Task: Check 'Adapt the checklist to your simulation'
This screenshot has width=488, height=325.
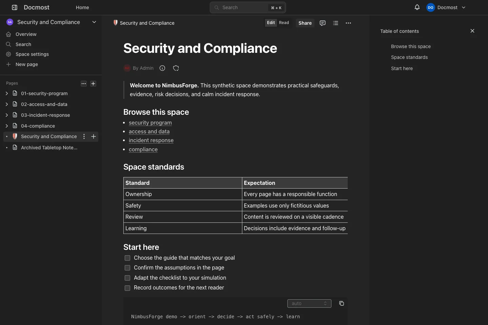Action: 127,278
